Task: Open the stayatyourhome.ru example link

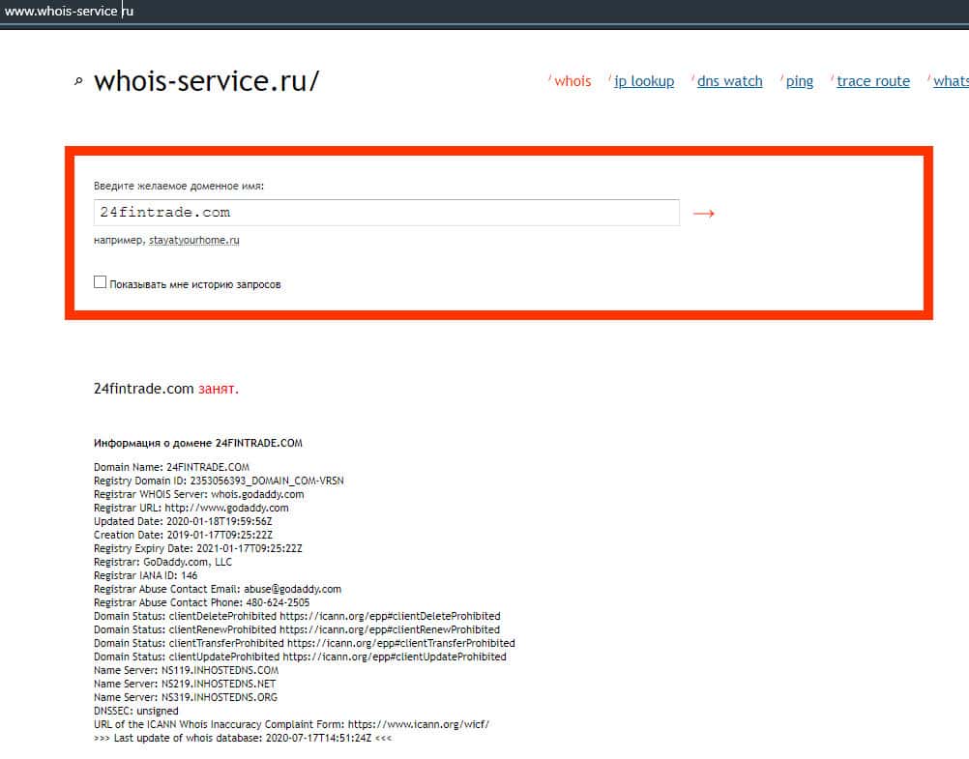Action: click(x=193, y=240)
